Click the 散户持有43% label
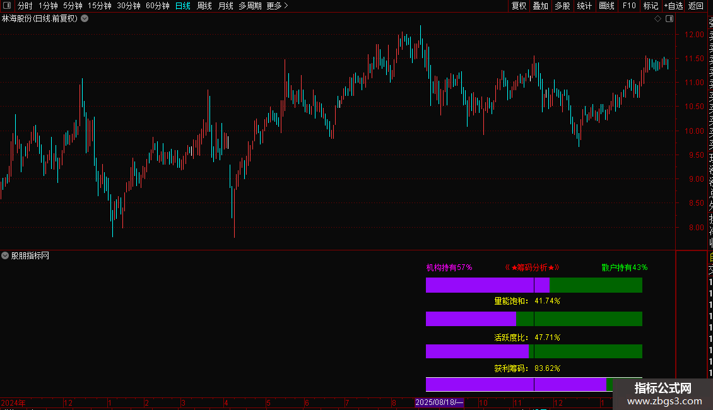The height and width of the screenshot is (410, 713). [x=624, y=267]
